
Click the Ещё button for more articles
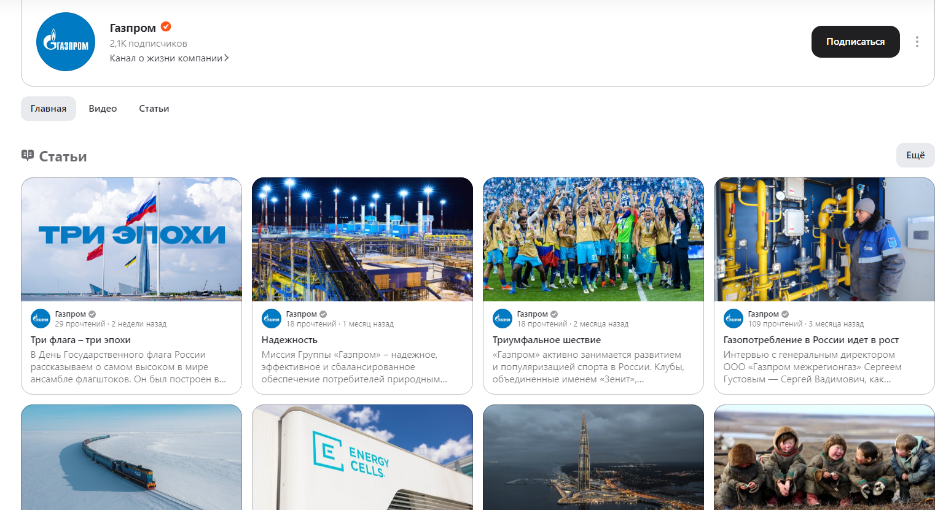point(915,155)
